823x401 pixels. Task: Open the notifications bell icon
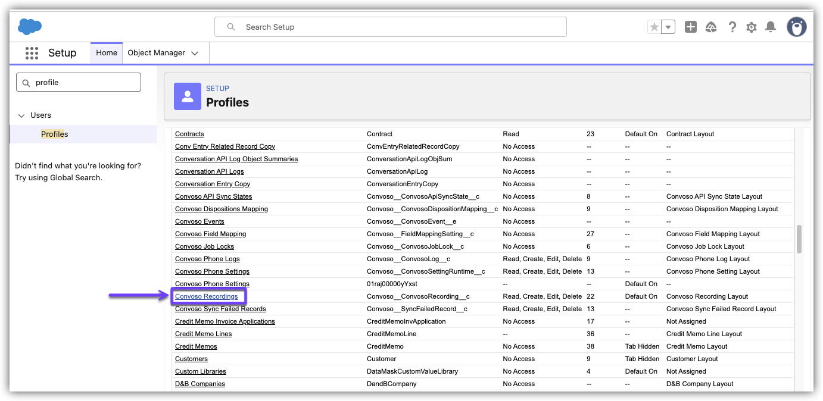(771, 27)
